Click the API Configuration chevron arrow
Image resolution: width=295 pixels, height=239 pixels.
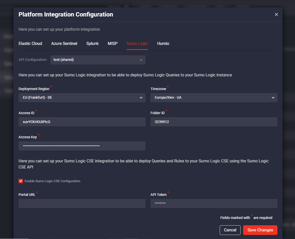(141, 60)
